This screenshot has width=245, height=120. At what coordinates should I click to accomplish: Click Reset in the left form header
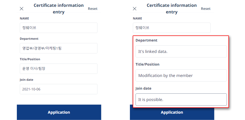(x=93, y=9)
